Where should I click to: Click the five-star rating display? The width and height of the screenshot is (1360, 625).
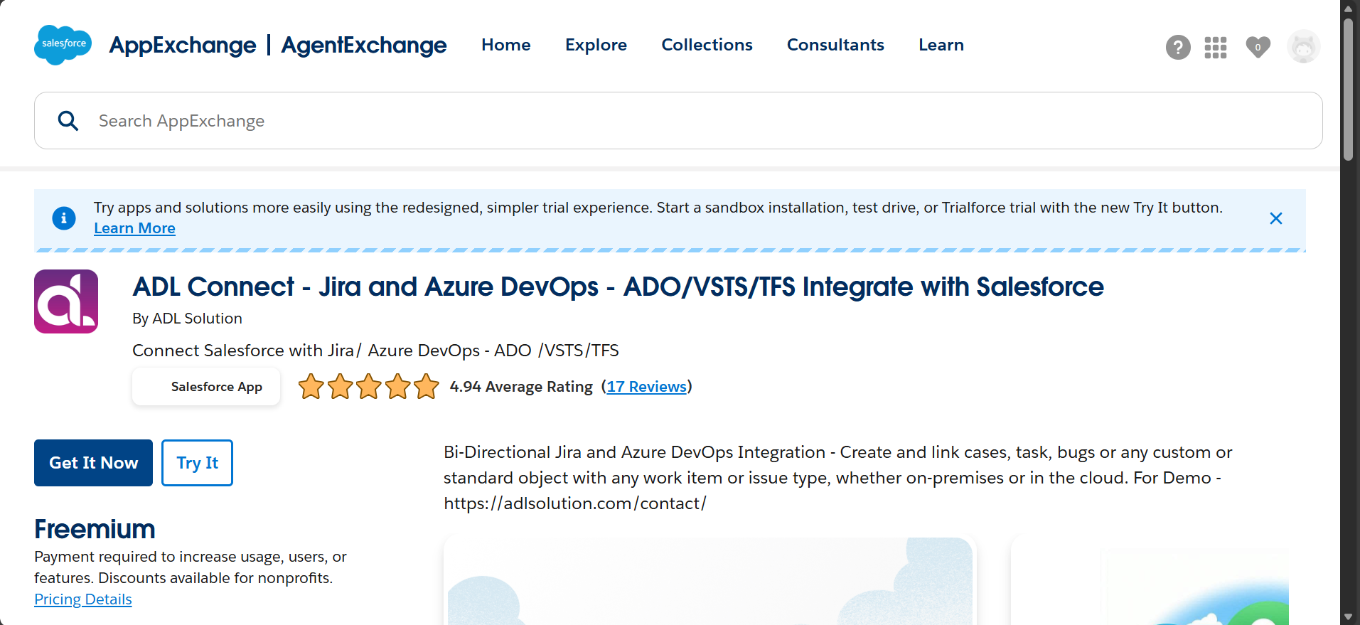pyautogui.click(x=368, y=387)
